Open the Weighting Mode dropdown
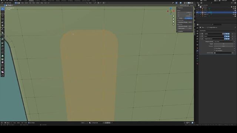This screenshot has width=237, height=133. coord(224,42)
